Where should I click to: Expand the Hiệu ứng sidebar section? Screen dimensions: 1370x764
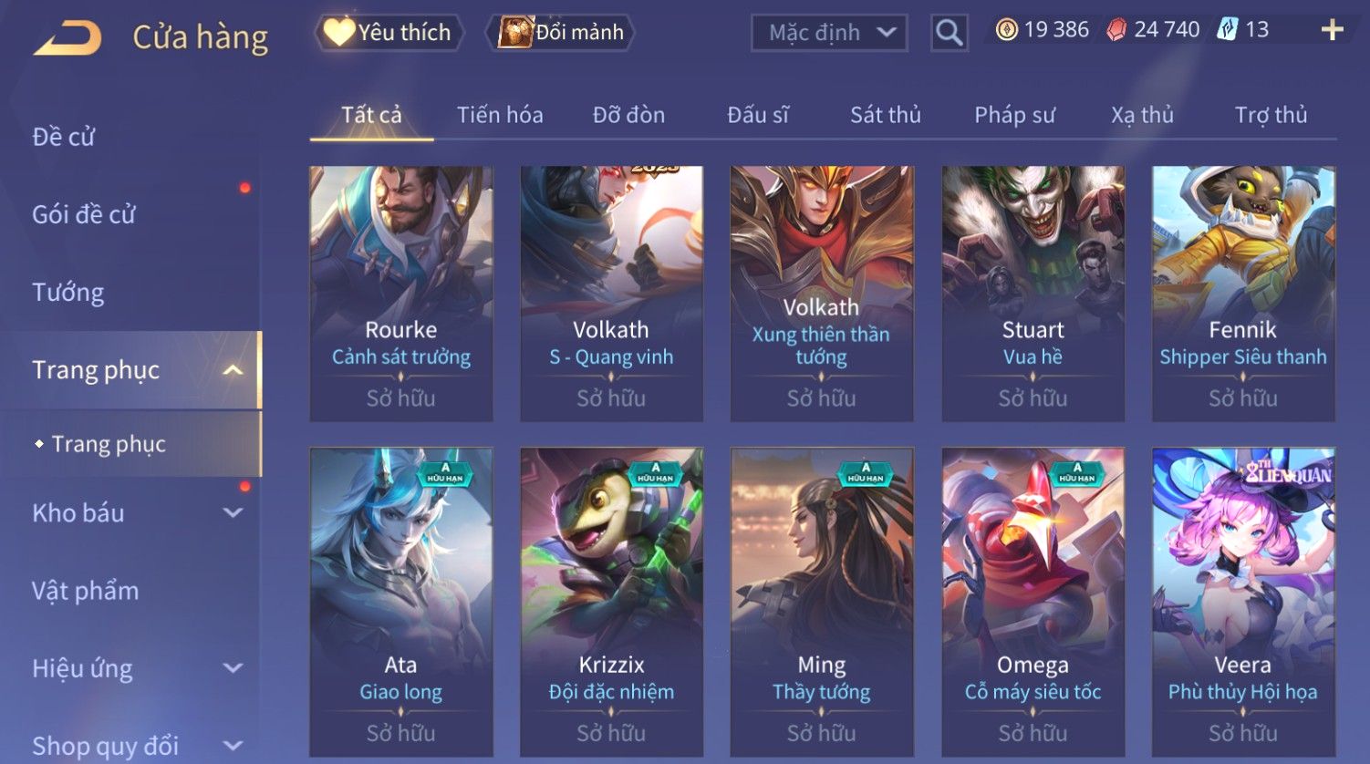[x=234, y=668]
